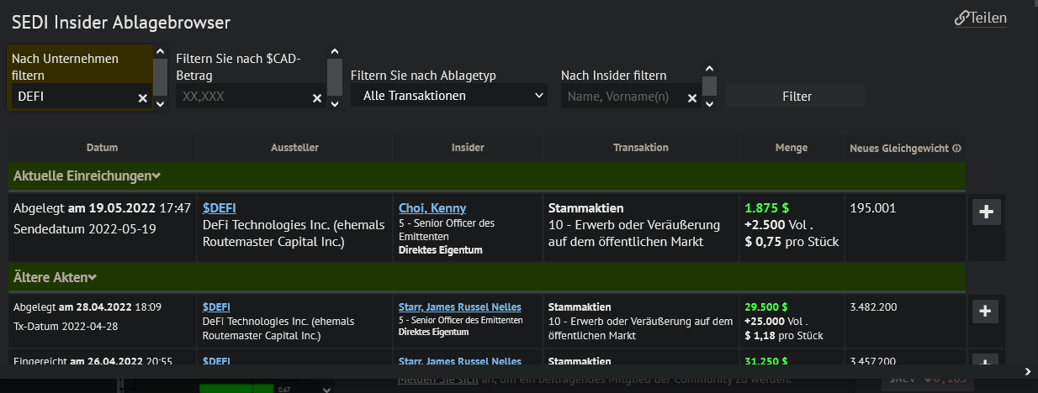Open the Choi, Kenny insider link
The width and height of the screenshot is (1038, 393).
coord(432,208)
